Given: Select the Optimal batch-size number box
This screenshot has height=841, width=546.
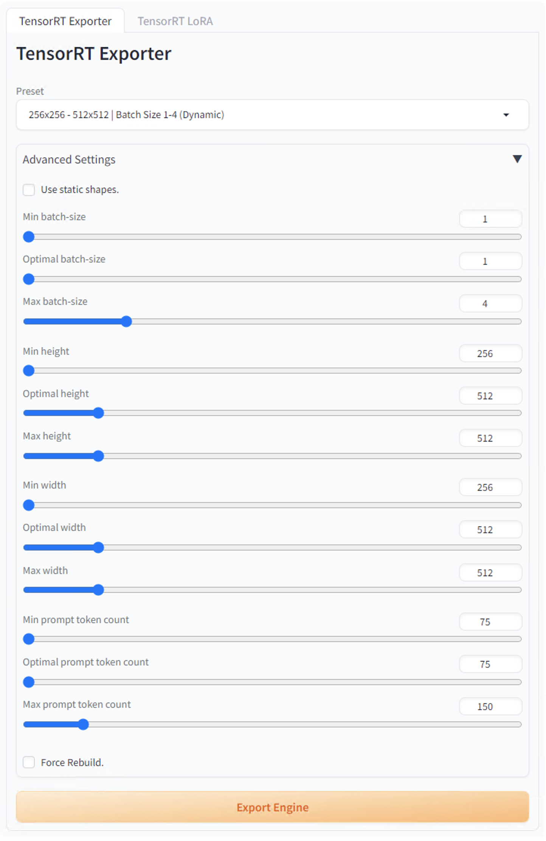Looking at the screenshot, I should [x=490, y=261].
